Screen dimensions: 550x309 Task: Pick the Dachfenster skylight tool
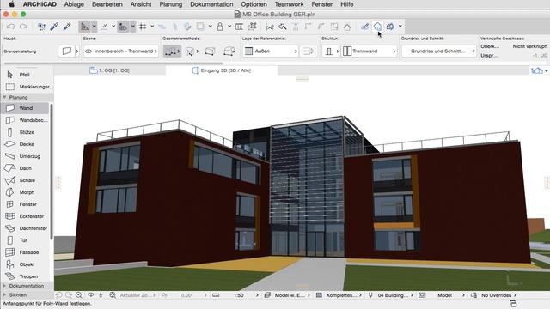click(x=25, y=228)
